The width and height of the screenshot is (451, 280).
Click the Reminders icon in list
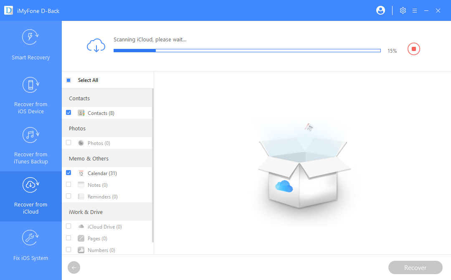tap(81, 196)
